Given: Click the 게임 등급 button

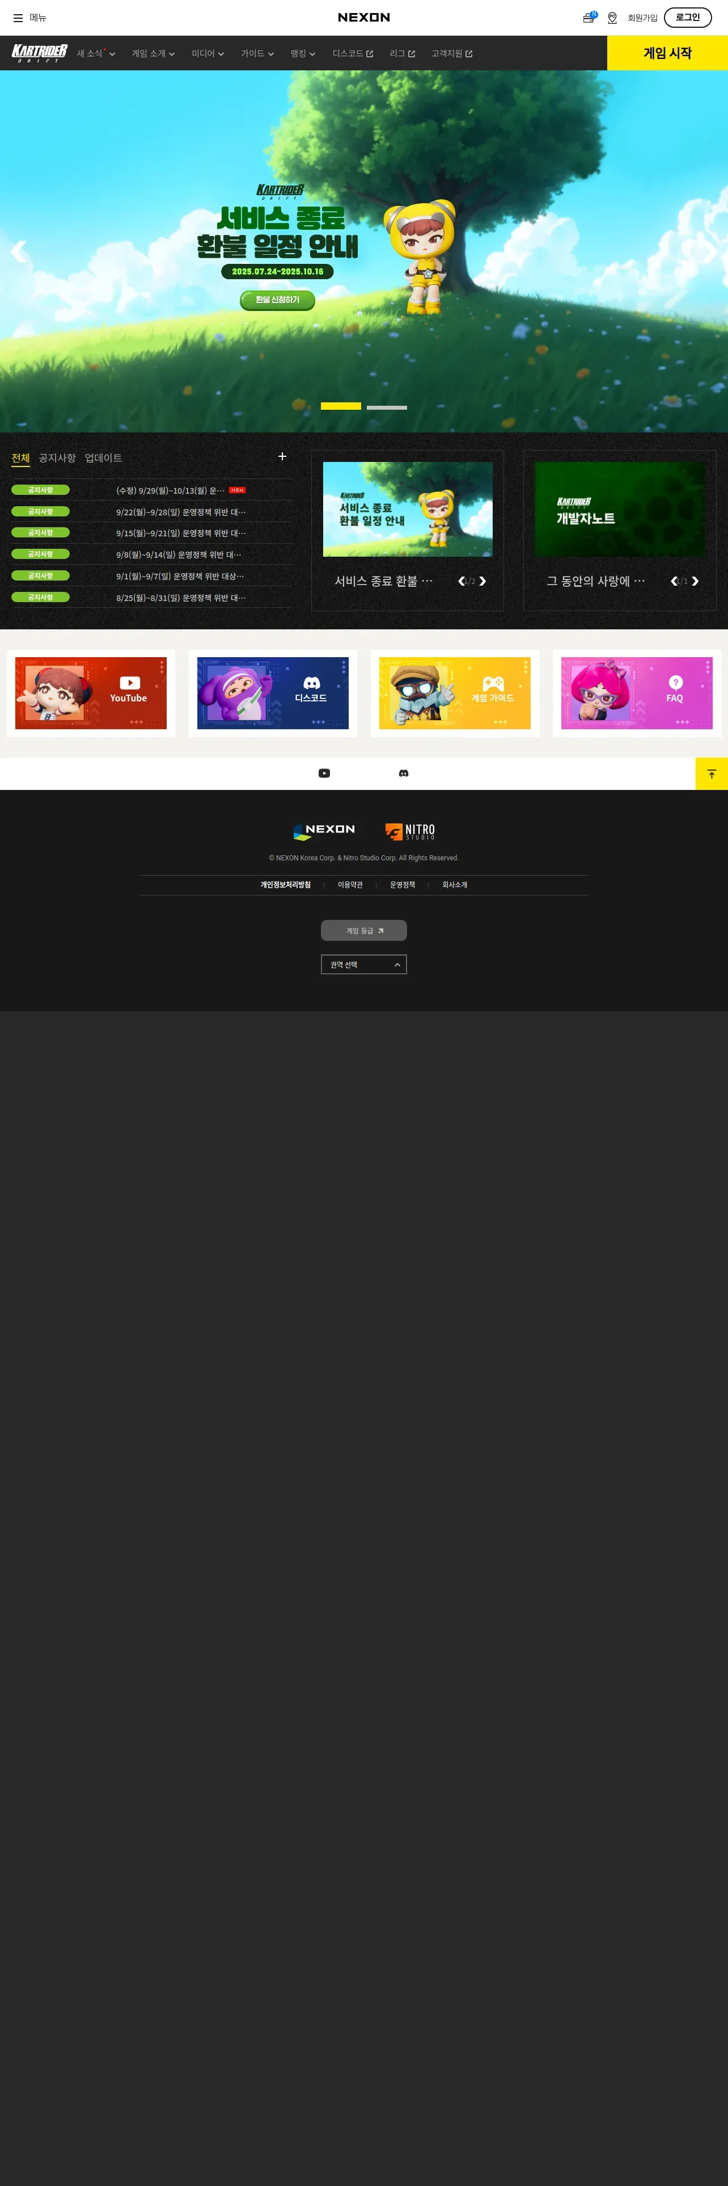Looking at the screenshot, I should tap(363, 931).
